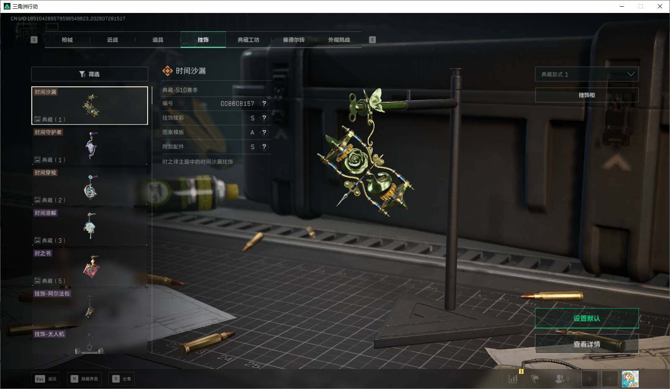Screen dimensions: 670x389
Task: Expand the 典藏款式 1 dropdown
Action: [x=587, y=74]
